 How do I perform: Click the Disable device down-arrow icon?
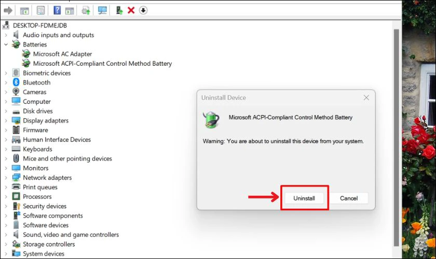[143, 10]
